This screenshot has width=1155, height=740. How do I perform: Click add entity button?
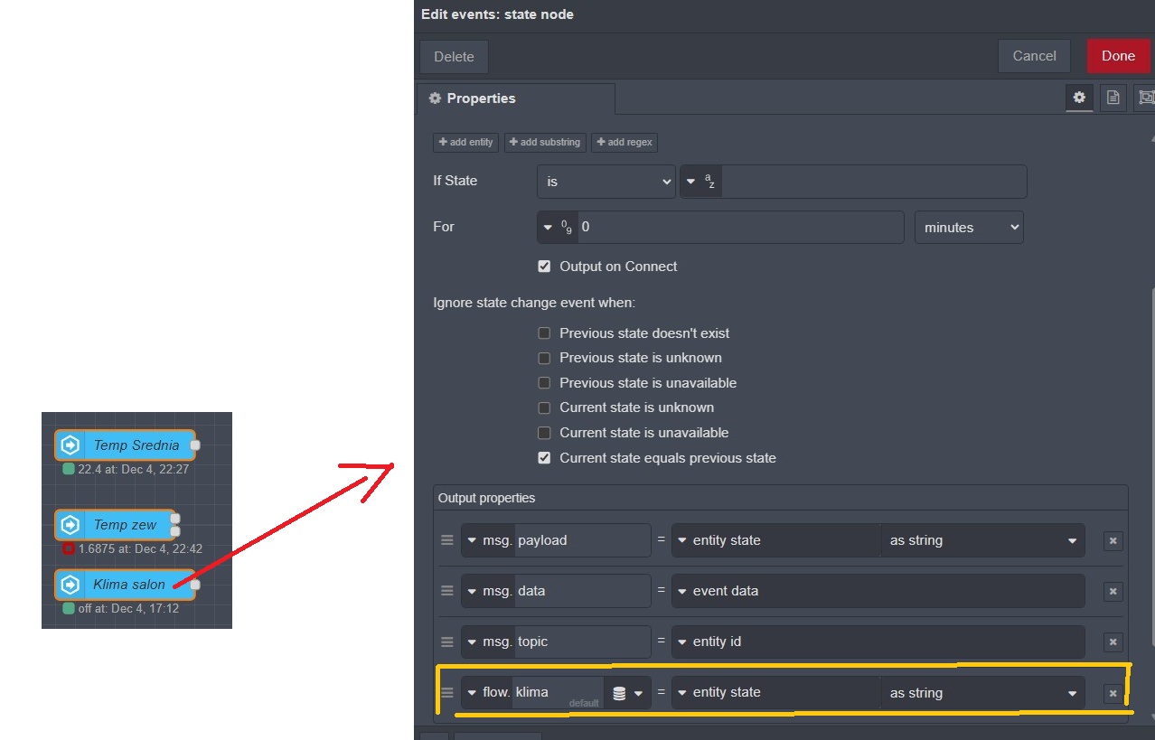click(465, 142)
